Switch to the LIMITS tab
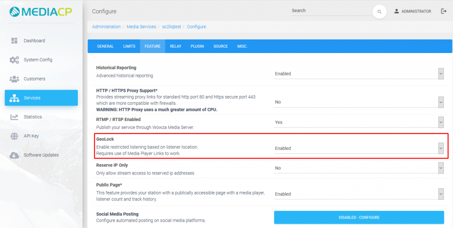Screen dimensions: 453x228 tap(129, 46)
